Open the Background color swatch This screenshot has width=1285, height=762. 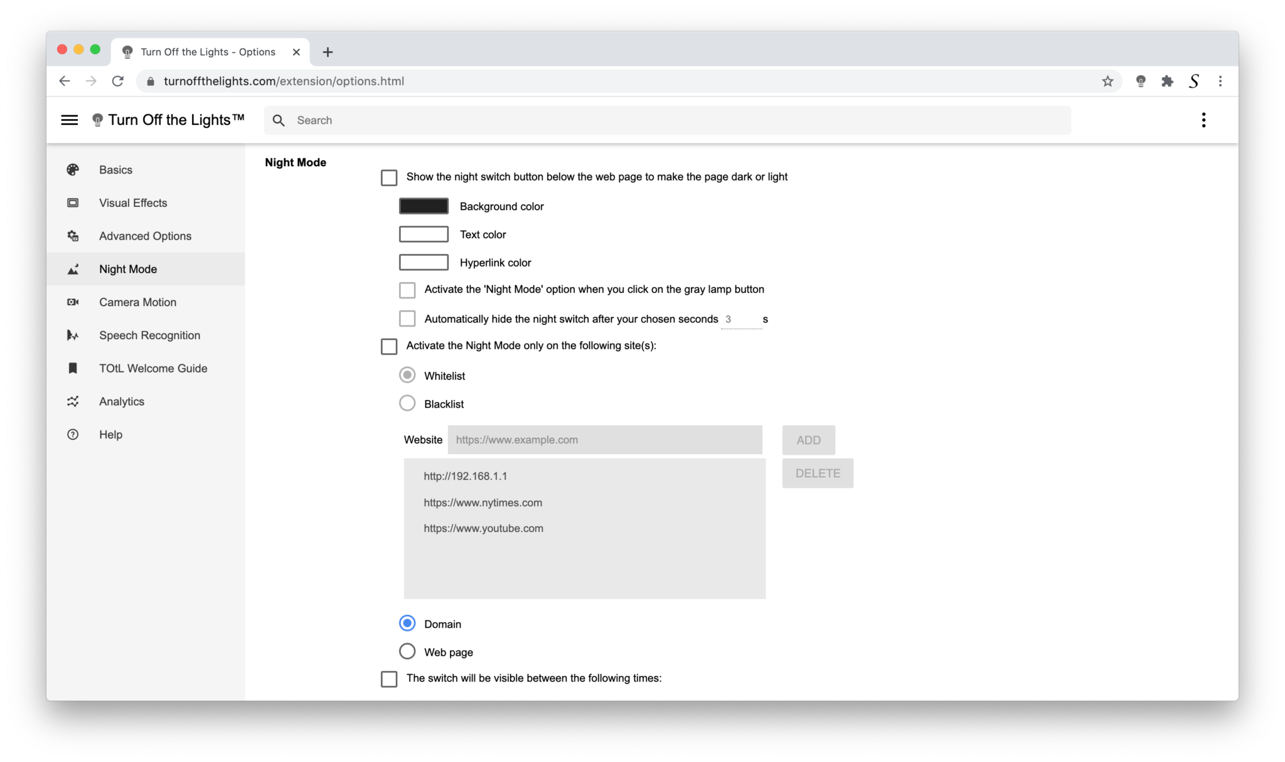424,206
